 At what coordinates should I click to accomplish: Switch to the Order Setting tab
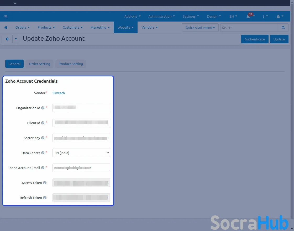pos(39,64)
